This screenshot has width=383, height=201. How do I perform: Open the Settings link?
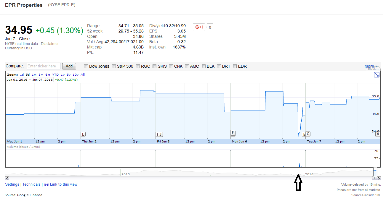click(x=12, y=184)
